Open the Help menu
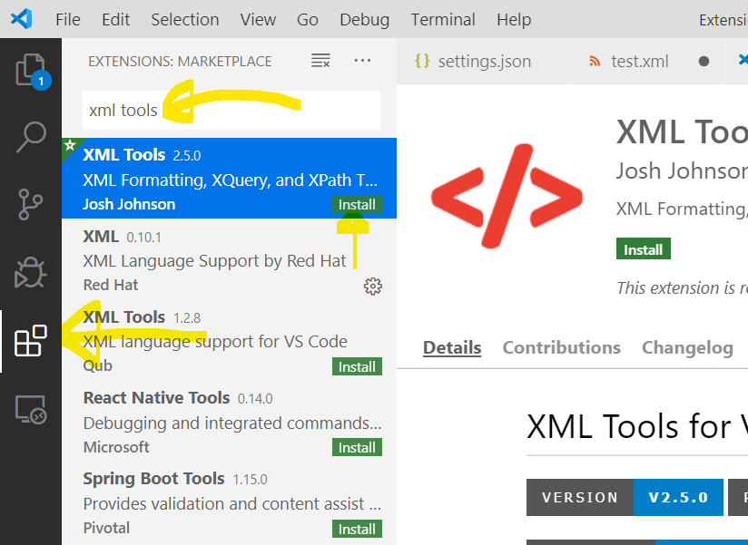This screenshot has width=748, height=545. [514, 20]
